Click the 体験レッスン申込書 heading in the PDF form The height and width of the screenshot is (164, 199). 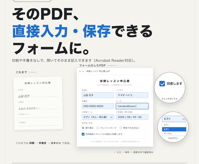coord(115,81)
